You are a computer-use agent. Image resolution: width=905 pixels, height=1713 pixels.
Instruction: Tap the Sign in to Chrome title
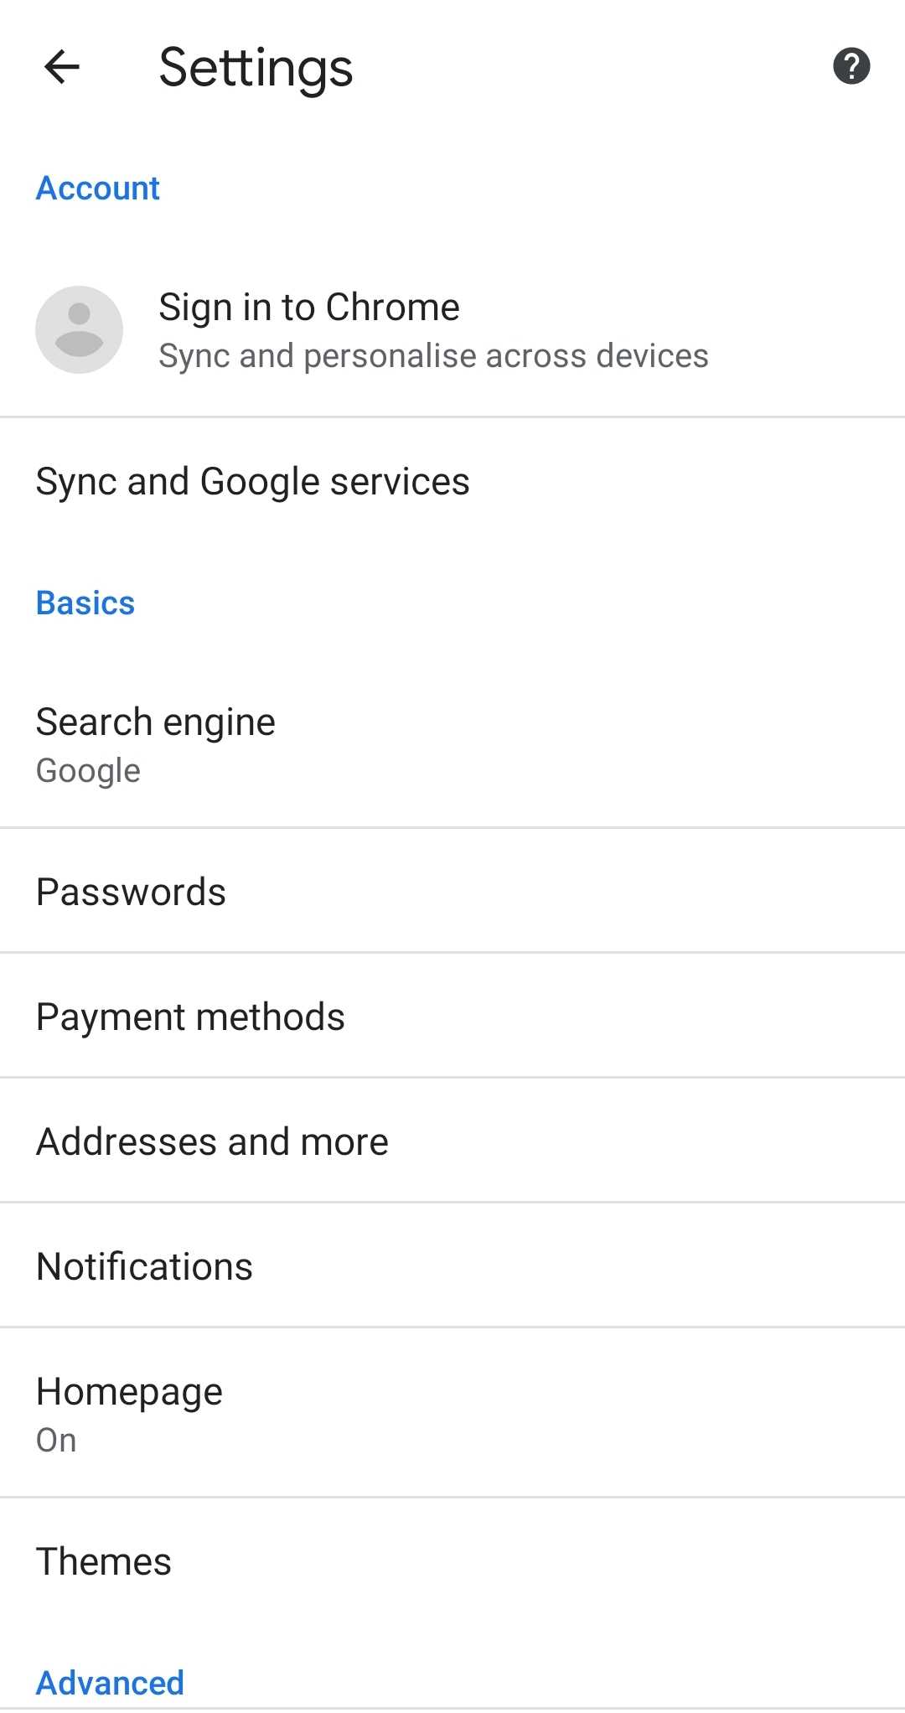[309, 308]
